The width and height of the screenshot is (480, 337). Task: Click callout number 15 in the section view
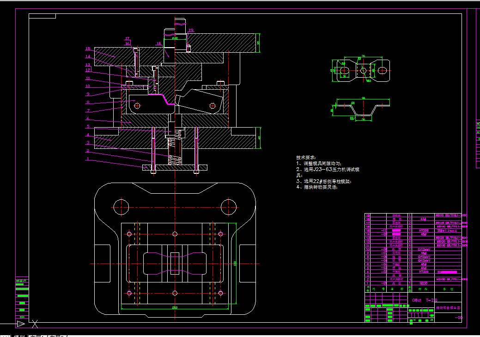pyautogui.click(x=88, y=49)
